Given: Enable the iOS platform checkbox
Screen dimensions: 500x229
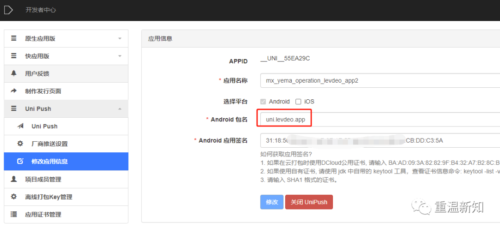Looking at the screenshot, I should click(299, 102).
